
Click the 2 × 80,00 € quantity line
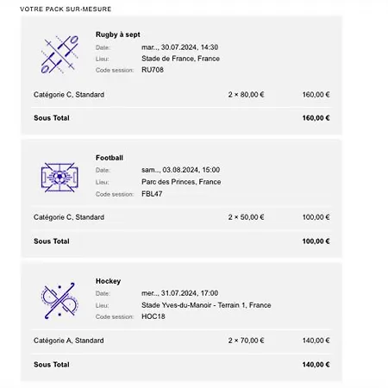click(246, 95)
